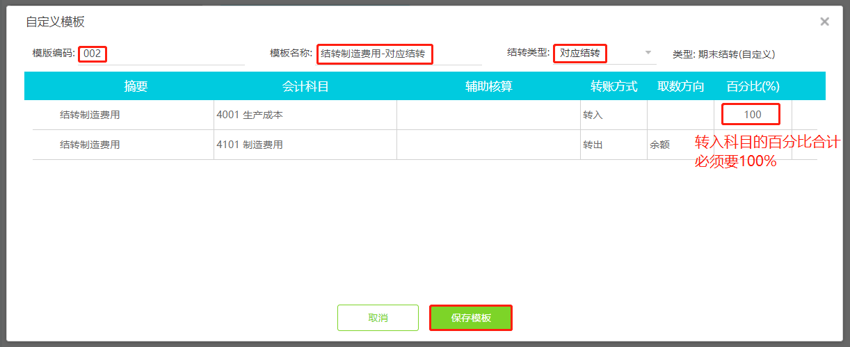Screen dimensions: 850x347
Task: Click the 取数方向 cell in 转入 row
Action: (x=680, y=115)
